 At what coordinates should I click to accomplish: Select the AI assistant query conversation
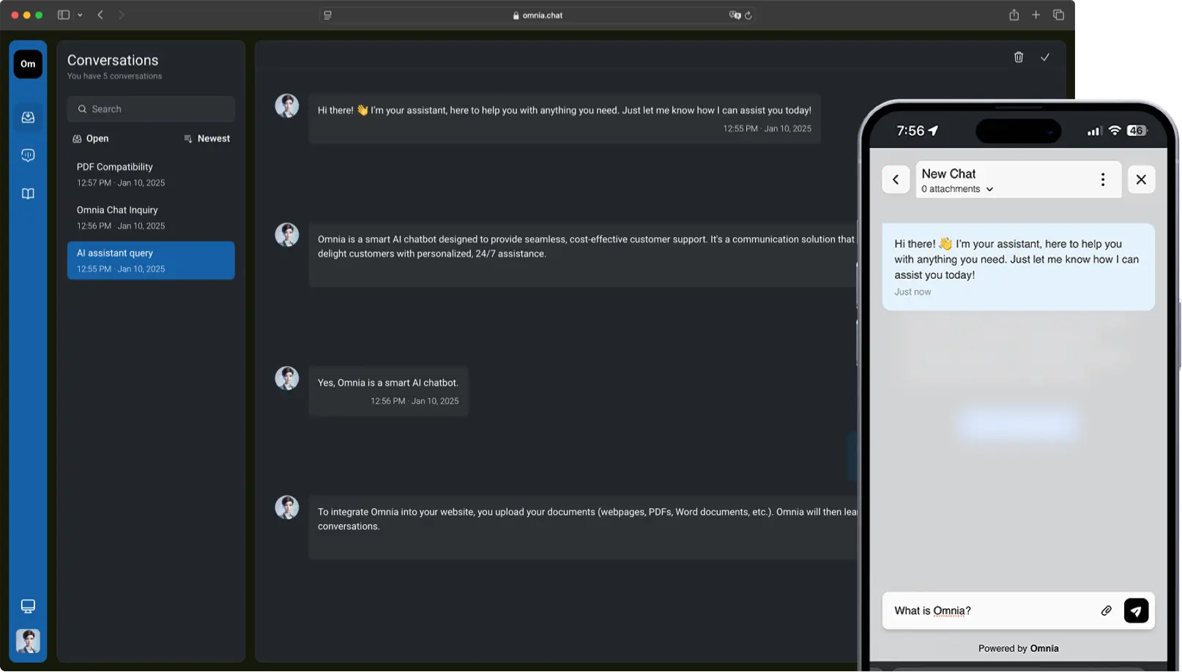coord(150,260)
